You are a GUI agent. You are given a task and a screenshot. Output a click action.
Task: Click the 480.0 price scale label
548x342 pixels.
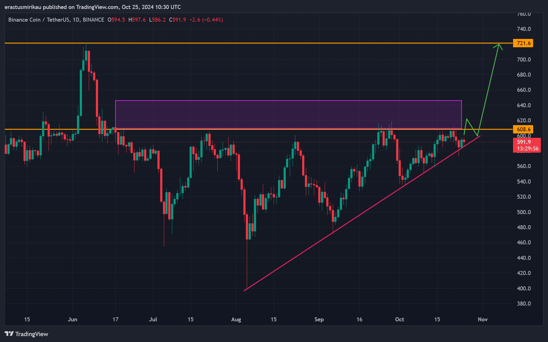pos(524,227)
